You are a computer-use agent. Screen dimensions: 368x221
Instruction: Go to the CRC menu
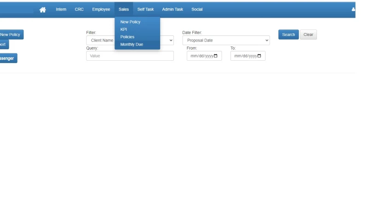tap(79, 9)
